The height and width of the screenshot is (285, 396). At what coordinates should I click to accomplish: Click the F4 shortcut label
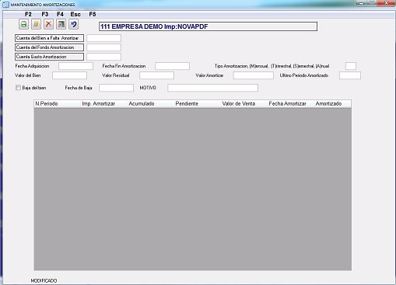[x=60, y=14]
